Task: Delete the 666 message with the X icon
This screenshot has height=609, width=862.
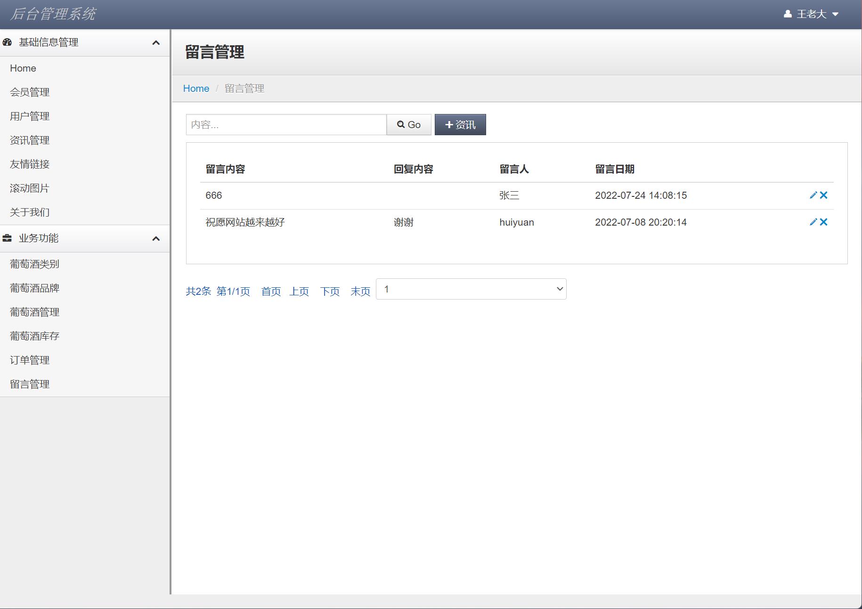Action: tap(823, 195)
